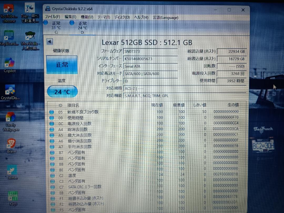284x213 pixels.
Task: Open the ファイル menu
Action: [52, 17]
